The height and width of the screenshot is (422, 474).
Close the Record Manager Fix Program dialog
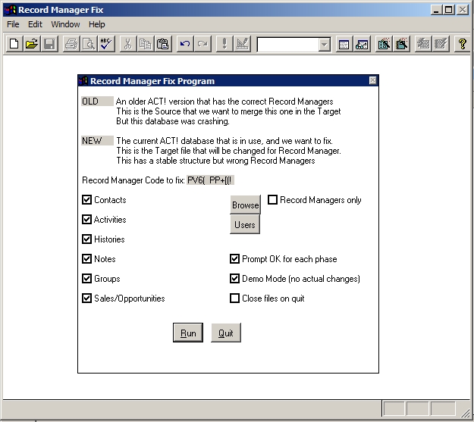372,80
